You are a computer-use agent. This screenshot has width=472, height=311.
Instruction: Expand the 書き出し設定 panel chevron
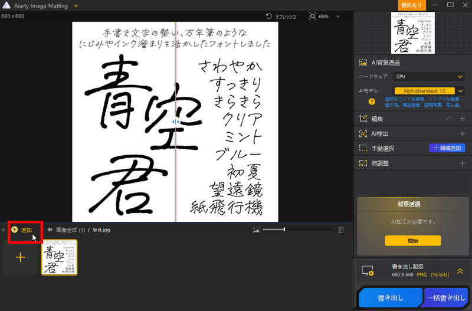click(460, 271)
